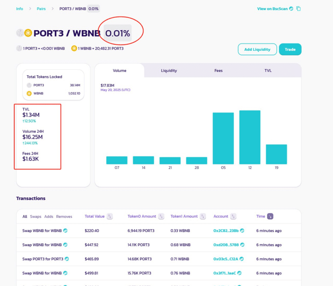
Task: Select the volume bar labeled 21
Action: [x=170, y=161]
